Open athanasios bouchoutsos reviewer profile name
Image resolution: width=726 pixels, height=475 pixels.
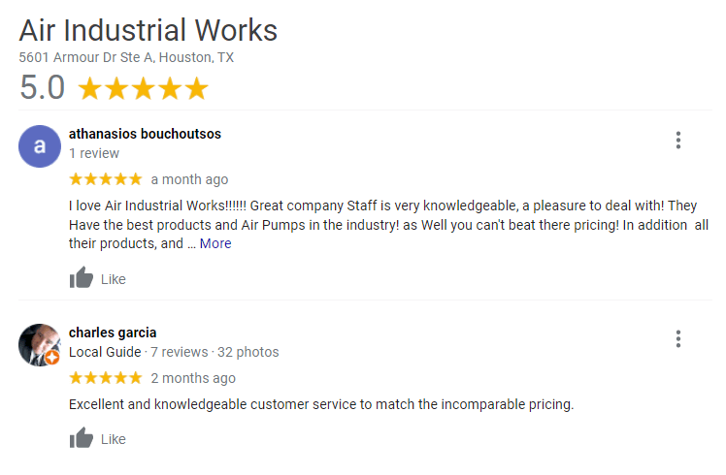[145, 134]
